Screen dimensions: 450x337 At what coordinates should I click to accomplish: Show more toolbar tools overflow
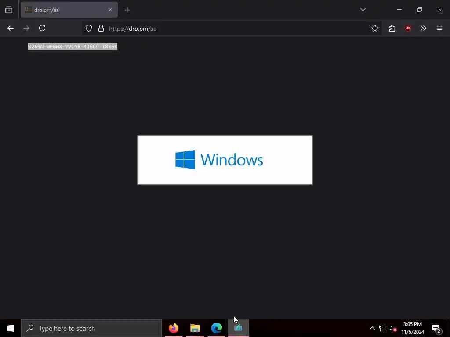423,28
